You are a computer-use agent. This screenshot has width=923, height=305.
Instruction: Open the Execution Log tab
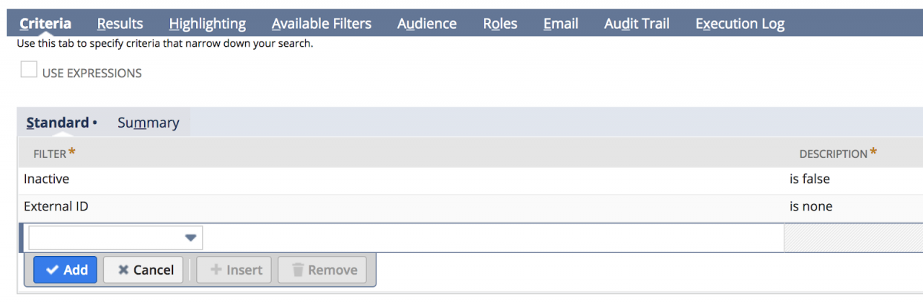click(740, 24)
